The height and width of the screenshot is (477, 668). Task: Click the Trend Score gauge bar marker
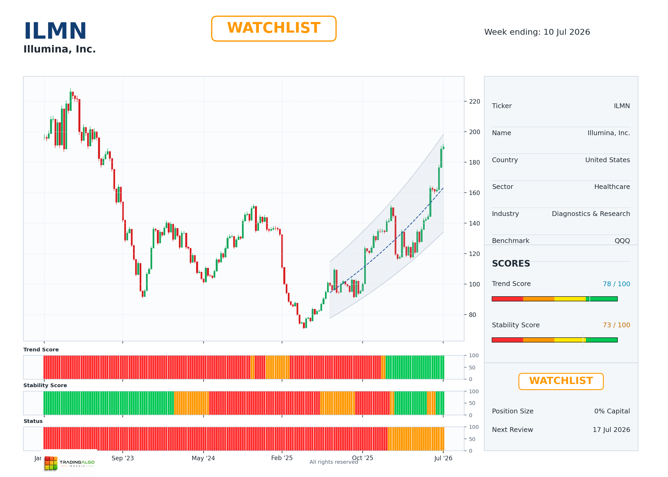point(590,299)
